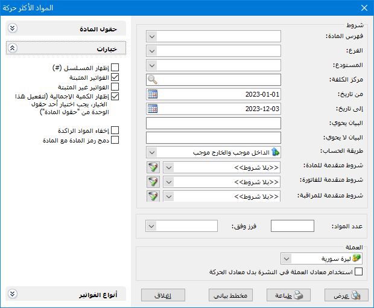Open فهرس المادة dropdown
This screenshot has width=374, height=308.
click(152, 36)
